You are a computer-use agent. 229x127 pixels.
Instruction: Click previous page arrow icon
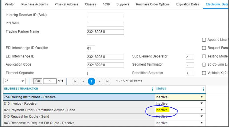pyautogui.click(x=83, y=81)
